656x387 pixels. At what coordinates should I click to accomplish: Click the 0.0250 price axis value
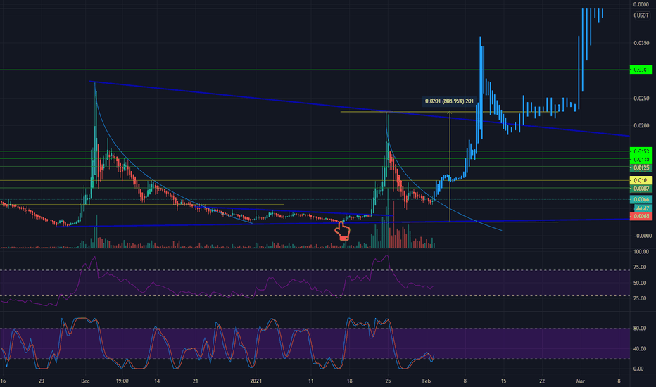point(641,99)
